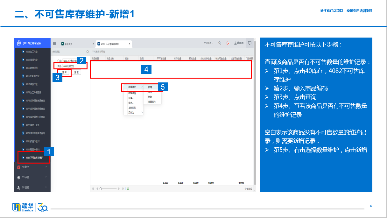Choose 批量操作 in the submenu
This screenshot has height=218, width=387.
point(151,102)
